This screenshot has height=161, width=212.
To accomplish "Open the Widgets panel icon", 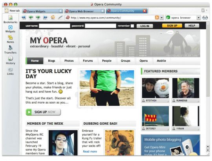I will point(11,27).
